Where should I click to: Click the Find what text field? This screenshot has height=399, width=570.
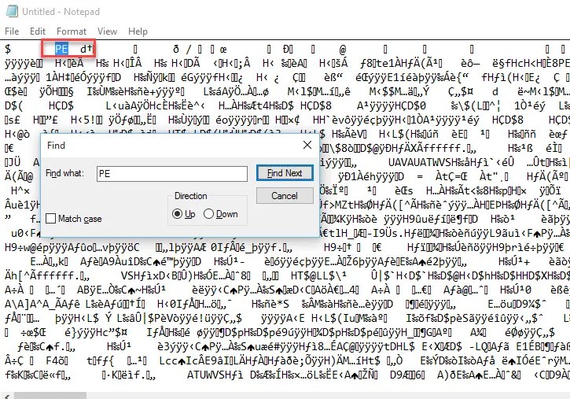click(x=172, y=174)
